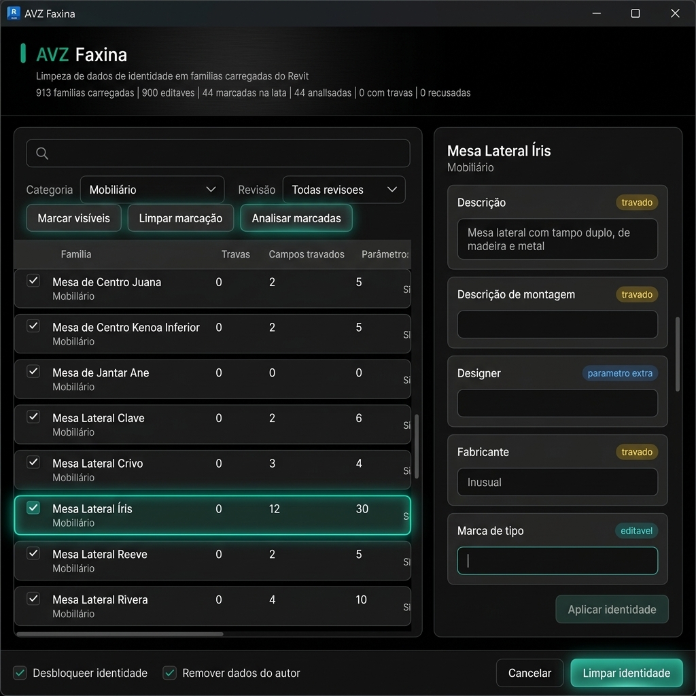The image size is (696, 696).
Task: Open the Revisão Todas revisoes dropdown
Action: tap(344, 190)
